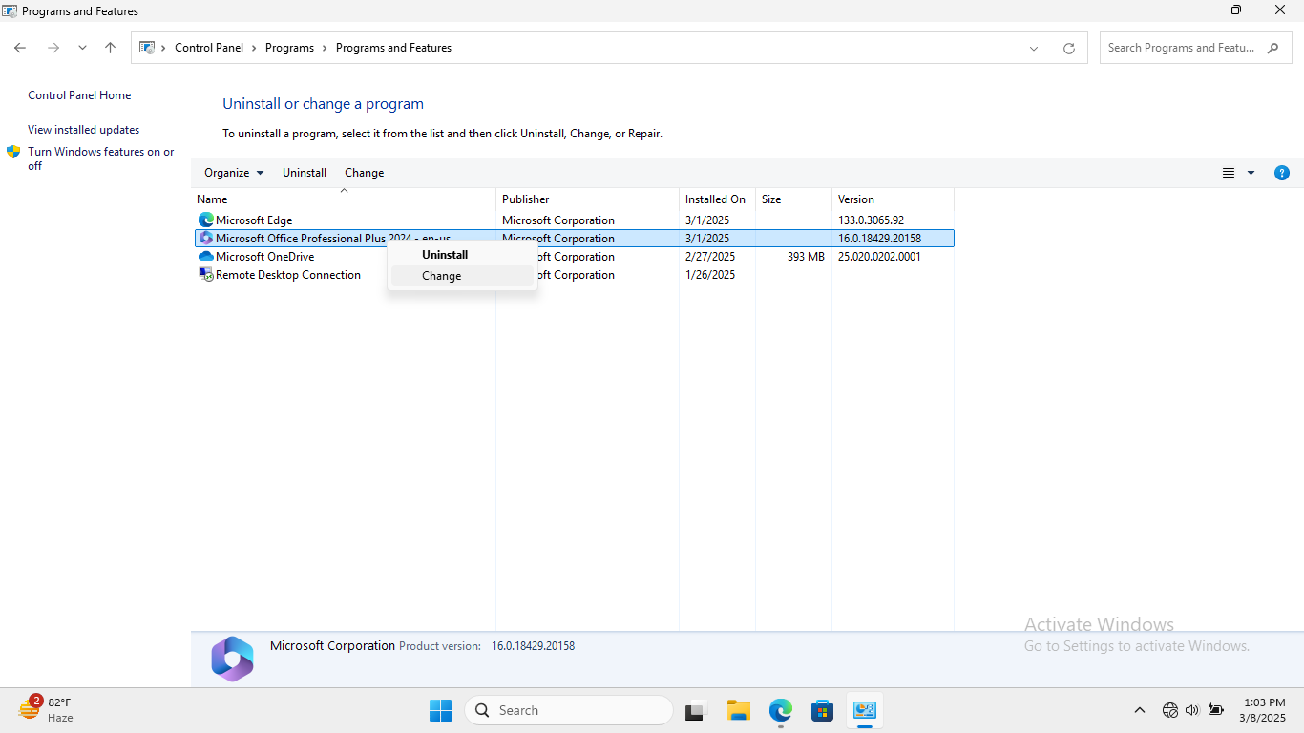Screen dimensions: 1304x733
Task: Open Microsoft Store from the taskbar
Action: tap(822, 710)
